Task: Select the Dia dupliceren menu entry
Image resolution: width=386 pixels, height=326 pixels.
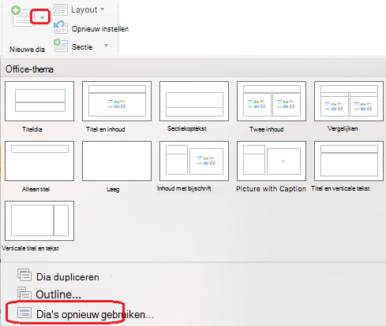Action: click(58, 277)
